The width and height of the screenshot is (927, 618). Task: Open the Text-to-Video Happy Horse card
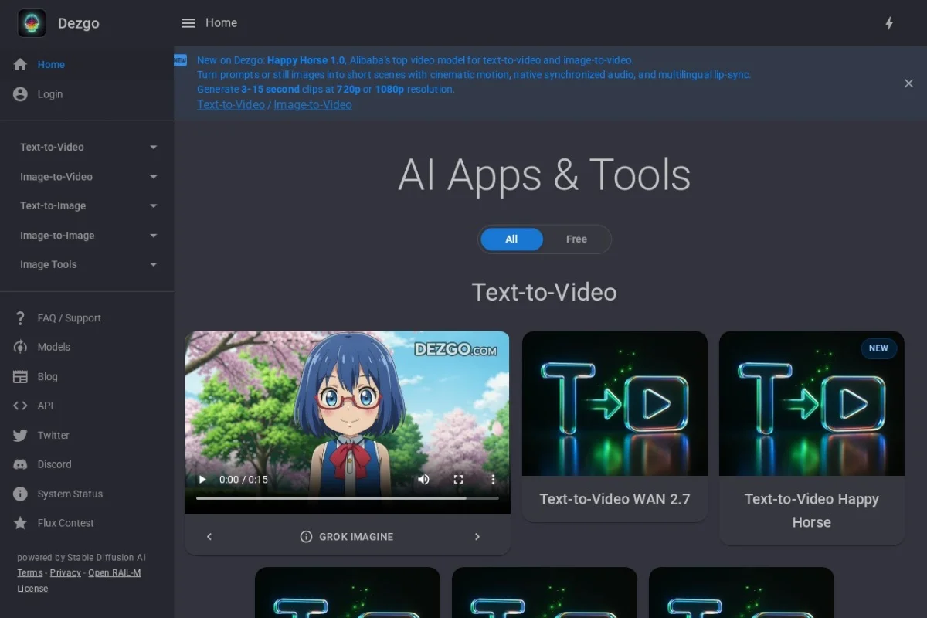(812, 438)
